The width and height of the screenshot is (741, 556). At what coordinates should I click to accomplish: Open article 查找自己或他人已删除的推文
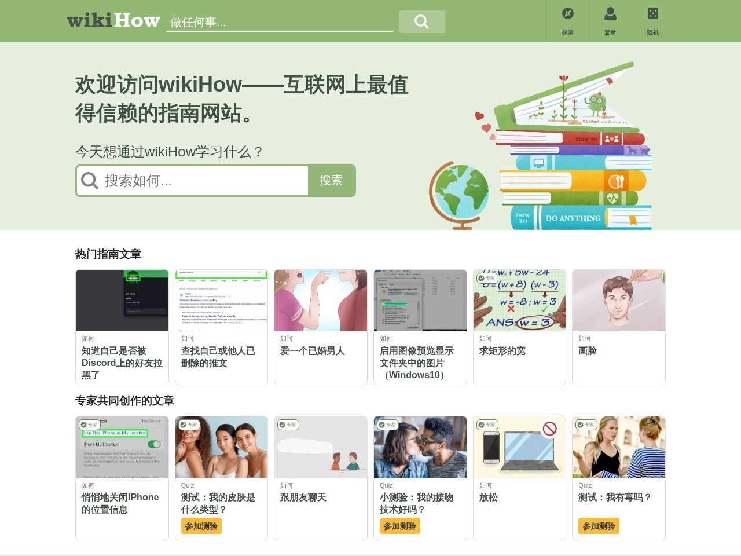point(218,357)
